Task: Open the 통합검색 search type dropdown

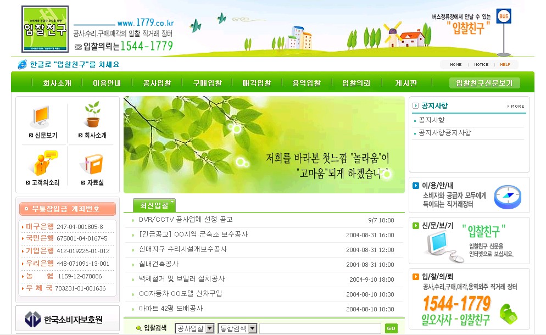Action: click(237, 328)
